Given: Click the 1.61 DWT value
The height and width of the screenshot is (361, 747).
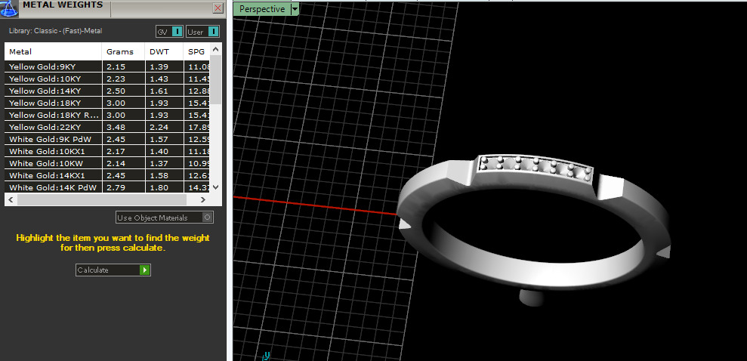Looking at the screenshot, I should (x=159, y=91).
